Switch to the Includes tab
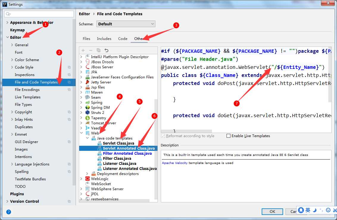 (x=104, y=38)
